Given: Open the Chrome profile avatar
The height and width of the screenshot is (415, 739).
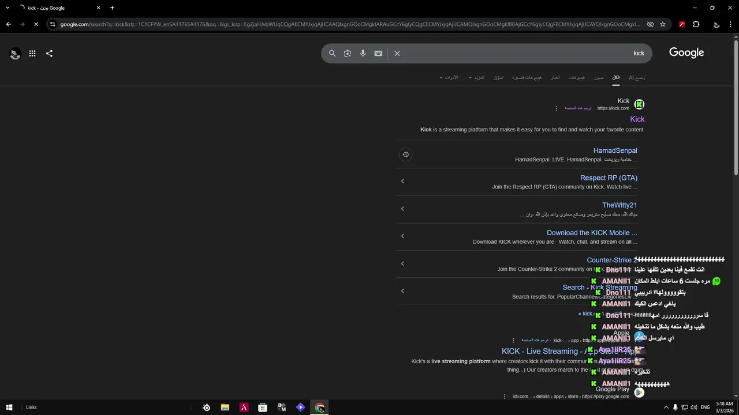Looking at the screenshot, I should 716,24.
